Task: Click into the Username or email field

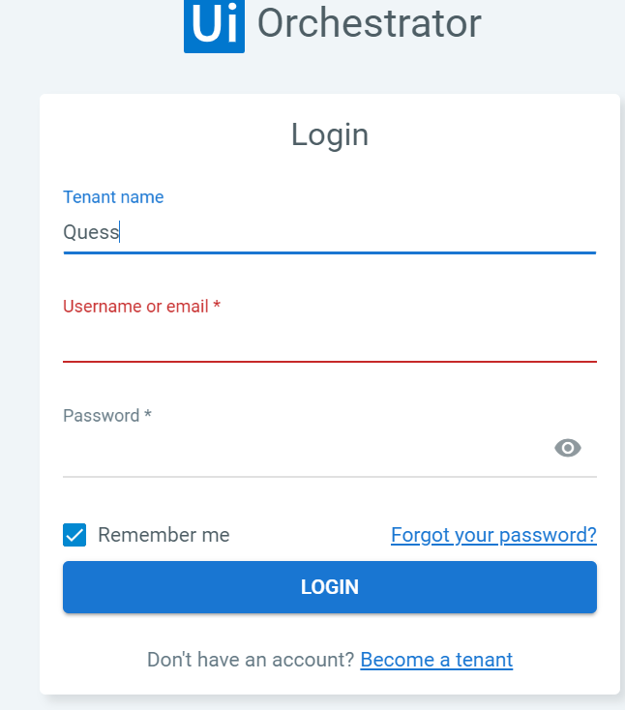Action: pyautogui.click(x=329, y=341)
